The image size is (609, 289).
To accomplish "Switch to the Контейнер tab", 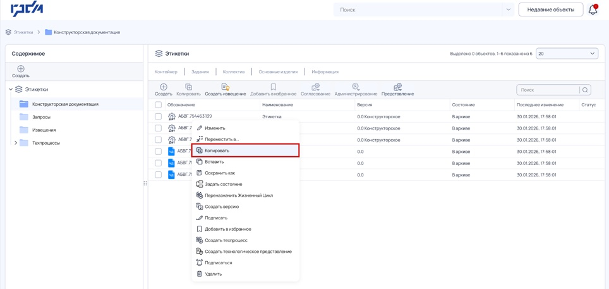I will click(166, 72).
